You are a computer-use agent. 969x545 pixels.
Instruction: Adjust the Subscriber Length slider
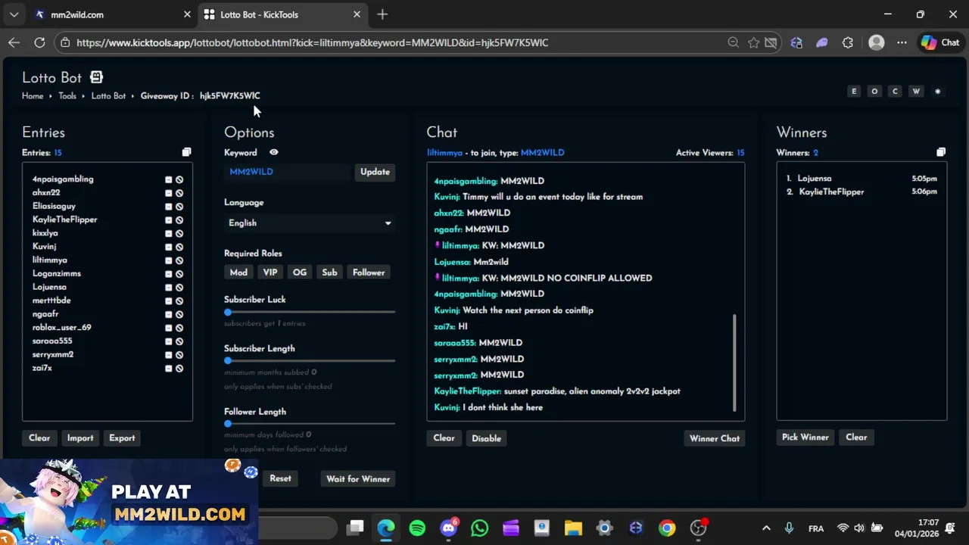(x=310, y=360)
